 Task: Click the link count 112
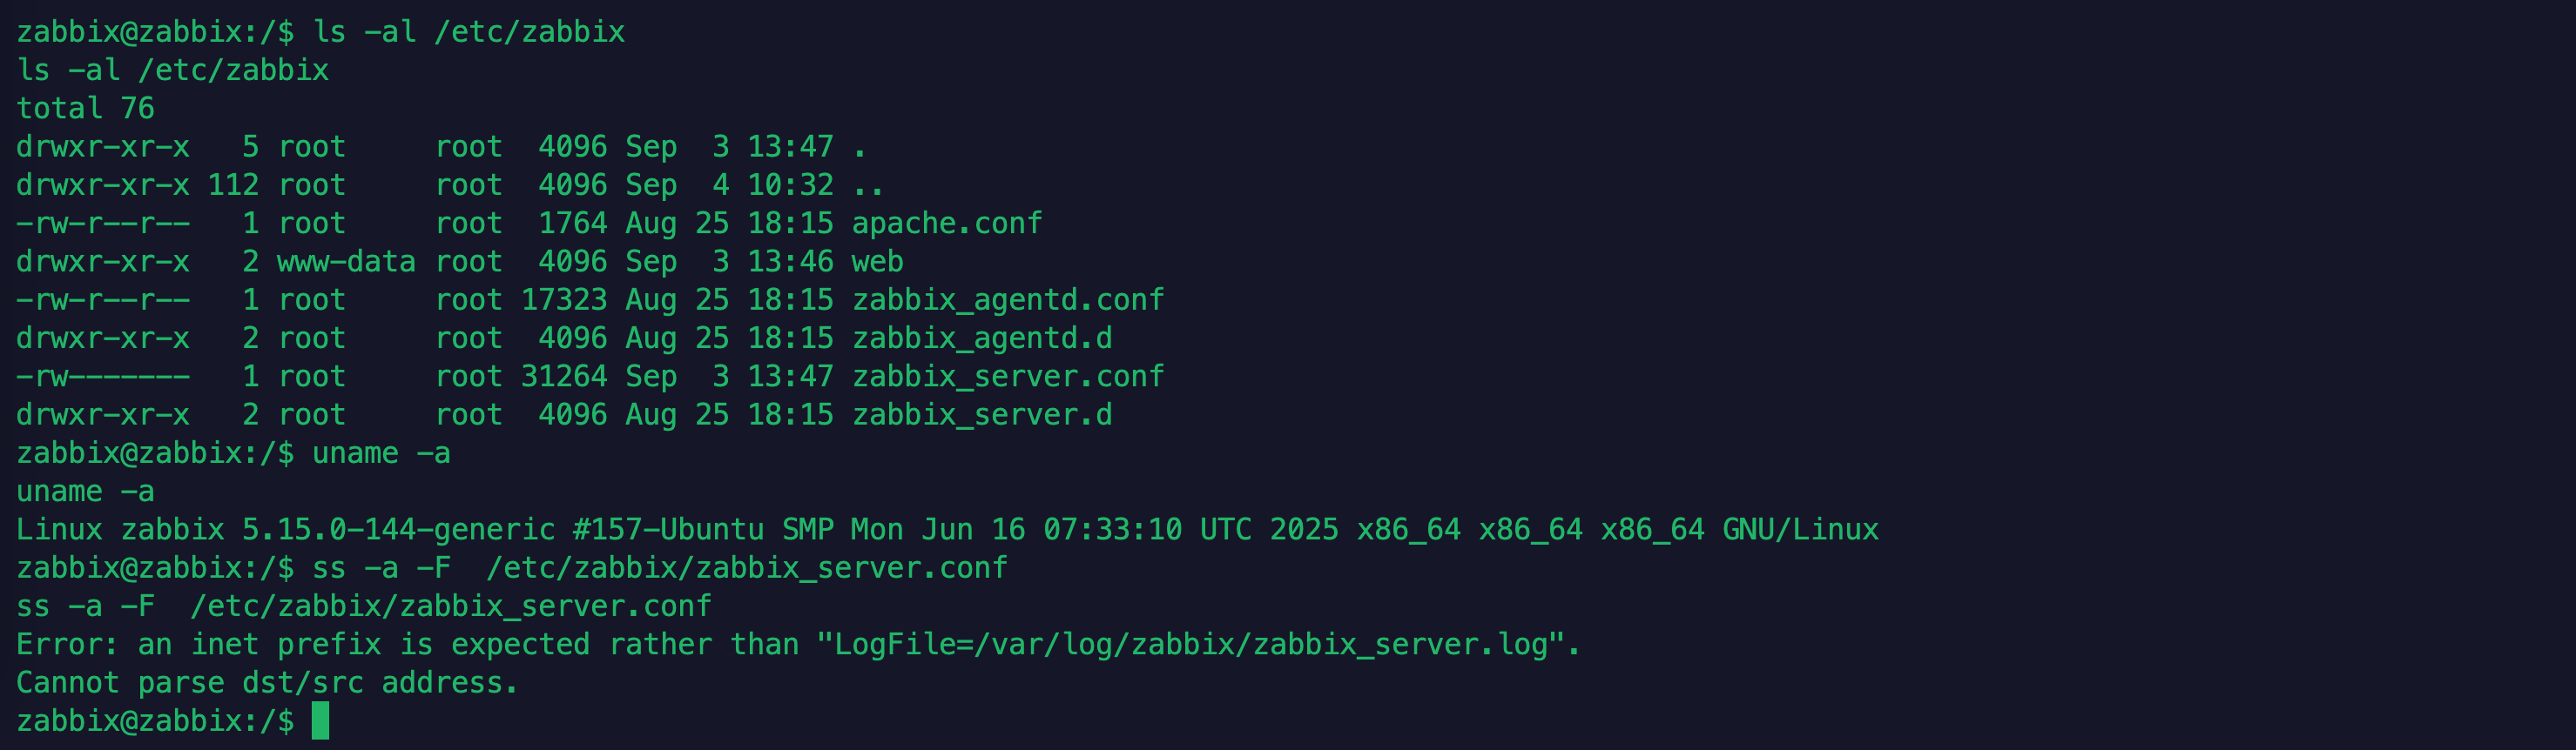233,184
